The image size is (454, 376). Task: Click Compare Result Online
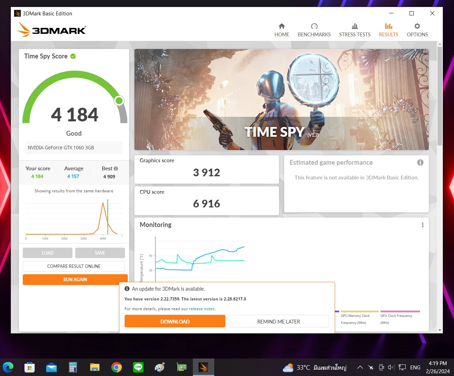coord(74,266)
